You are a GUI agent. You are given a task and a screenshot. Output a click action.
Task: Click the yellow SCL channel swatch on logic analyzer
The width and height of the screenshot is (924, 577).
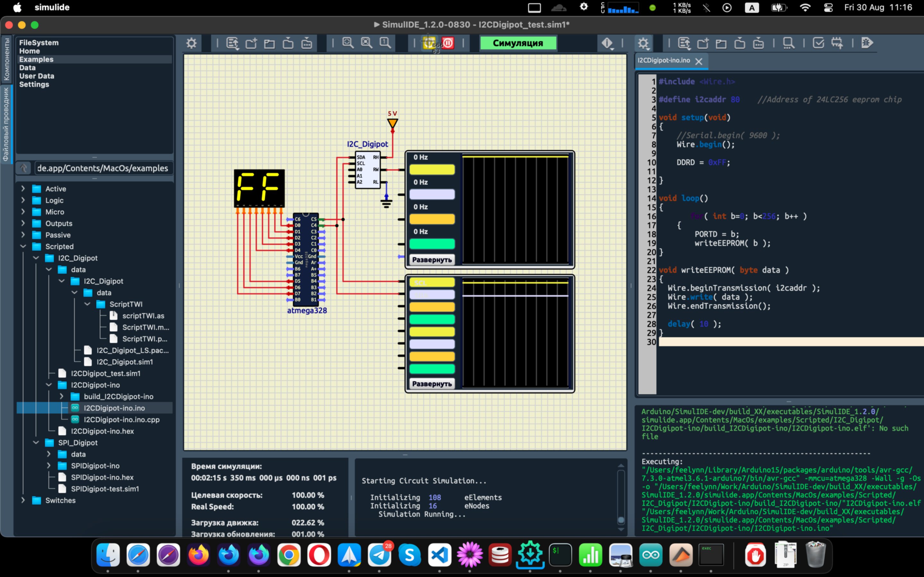[x=432, y=282]
